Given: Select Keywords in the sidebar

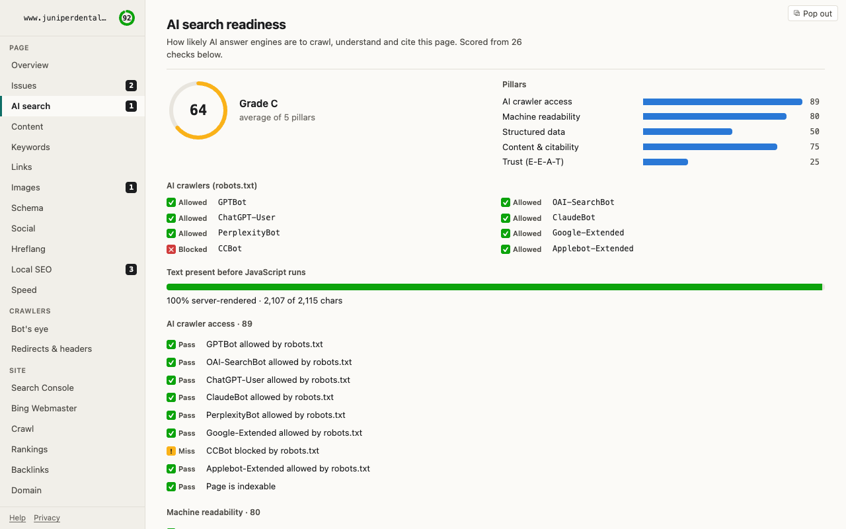Looking at the screenshot, I should pyautogui.click(x=72, y=147).
